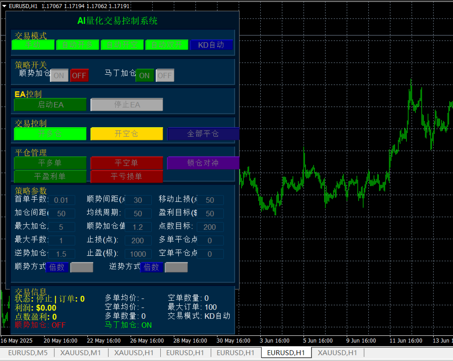
Task: Click the 5 Jun 16:00 time axis label
Action: click(318, 340)
